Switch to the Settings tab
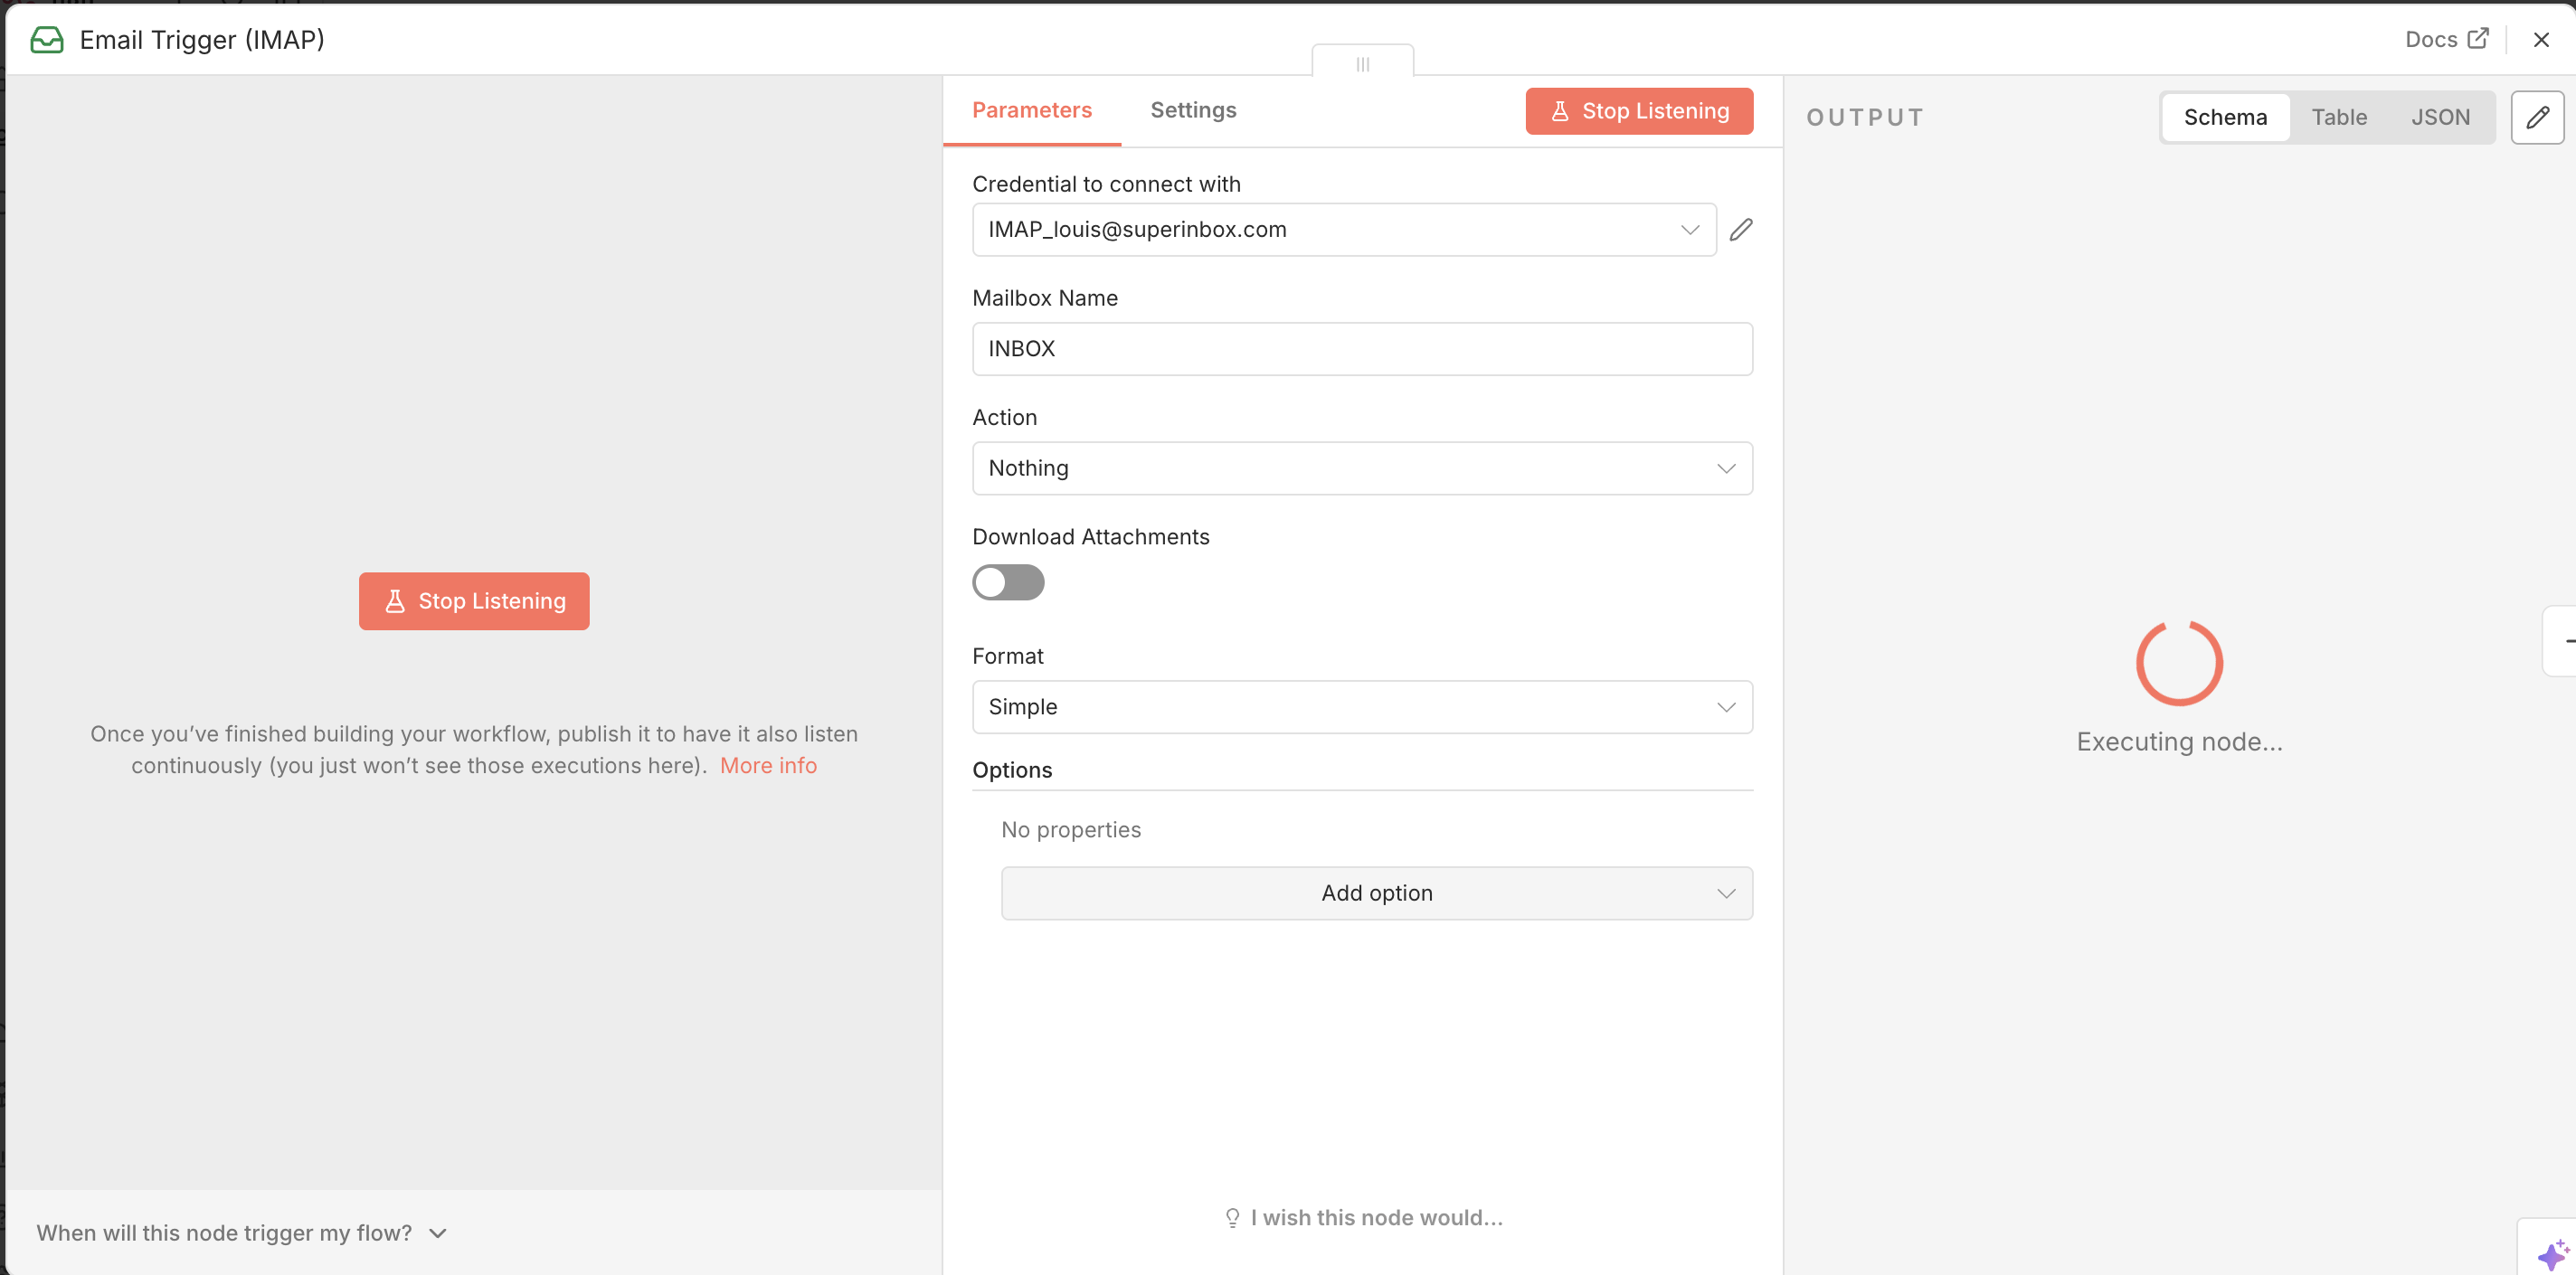Screen dimensions: 2576x1275 1193,110
